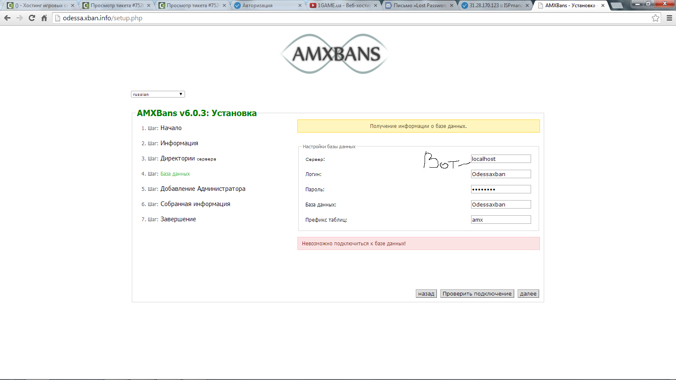Click the Настройки базы данных legend

pyautogui.click(x=329, y=147)
